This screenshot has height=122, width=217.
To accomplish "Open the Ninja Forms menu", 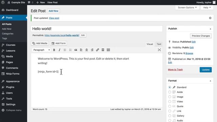I will [x=14, y=74].
